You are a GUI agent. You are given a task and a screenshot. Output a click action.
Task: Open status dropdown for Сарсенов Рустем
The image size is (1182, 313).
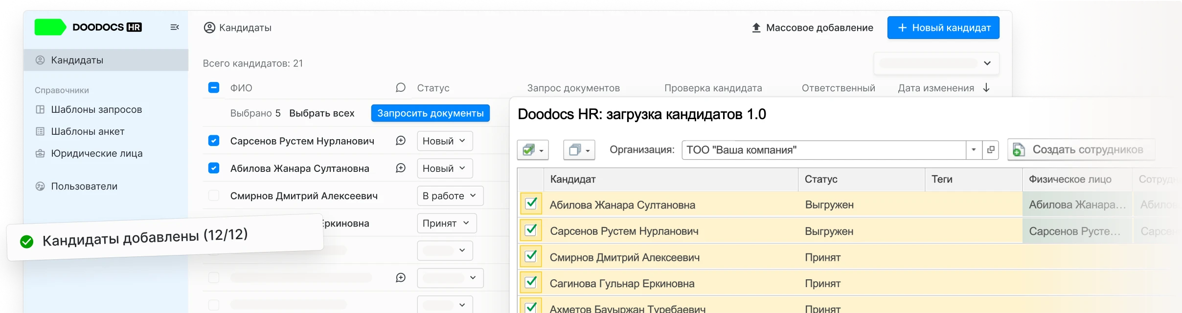click(445, 141)
